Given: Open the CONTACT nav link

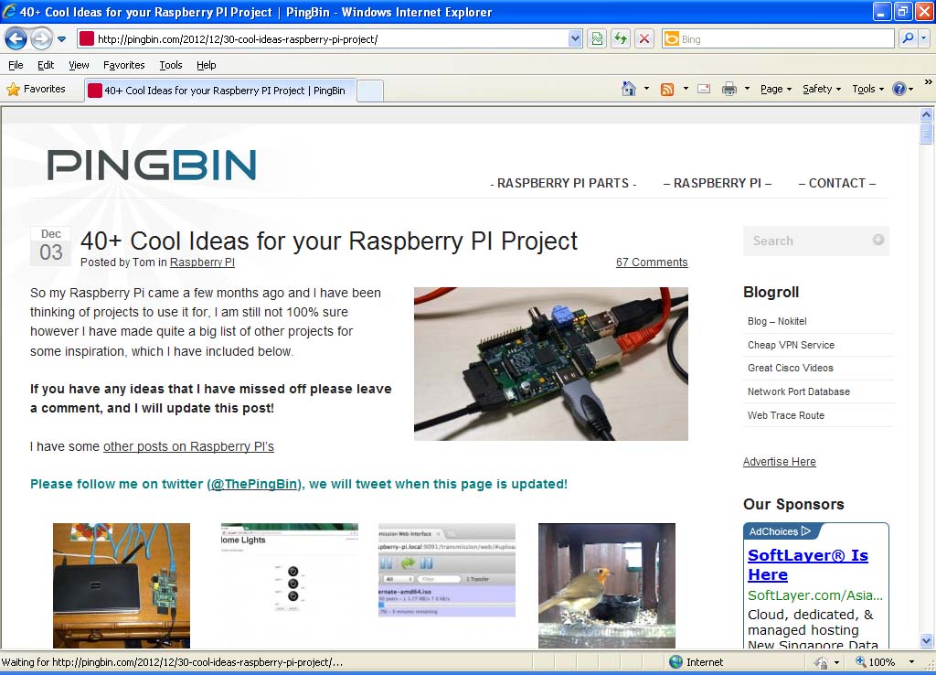Looking at the screenshot, I should click(837, 184).
